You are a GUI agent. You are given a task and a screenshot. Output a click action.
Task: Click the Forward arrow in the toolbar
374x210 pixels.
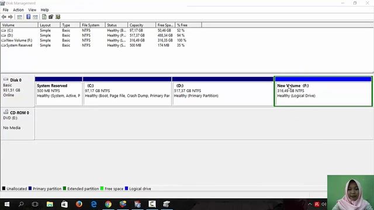tap(11, 17)
